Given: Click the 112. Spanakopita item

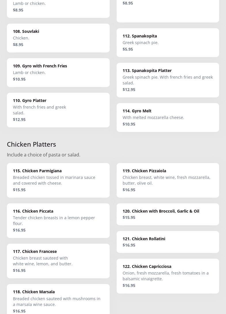Looking at the screenshot, I should coord(168,42).
